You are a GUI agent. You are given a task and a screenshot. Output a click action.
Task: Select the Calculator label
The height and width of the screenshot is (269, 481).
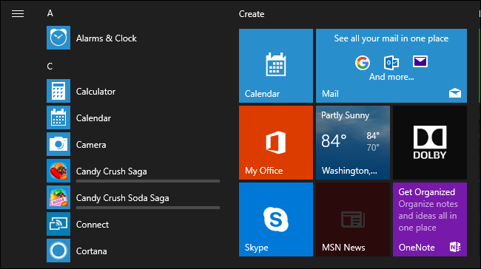click(95, 92)
